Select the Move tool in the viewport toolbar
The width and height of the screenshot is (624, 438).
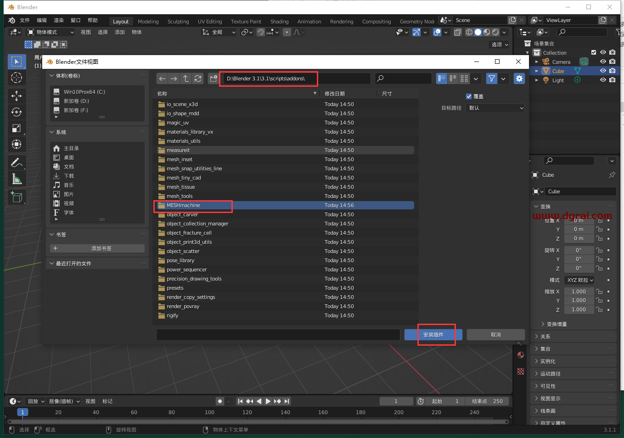coord(17,96)
